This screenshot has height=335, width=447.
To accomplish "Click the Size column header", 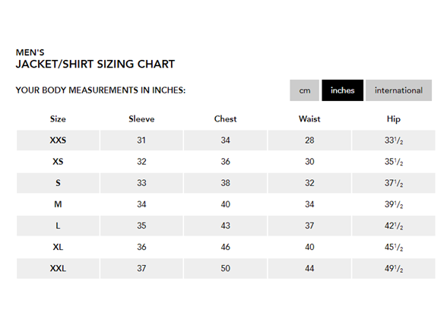I will pos(58,119).
